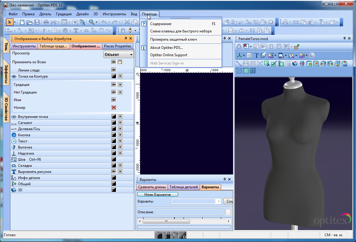Open the Таблица деталей tab
This screenshot has height=242, width=356.
tap(184, 187)
